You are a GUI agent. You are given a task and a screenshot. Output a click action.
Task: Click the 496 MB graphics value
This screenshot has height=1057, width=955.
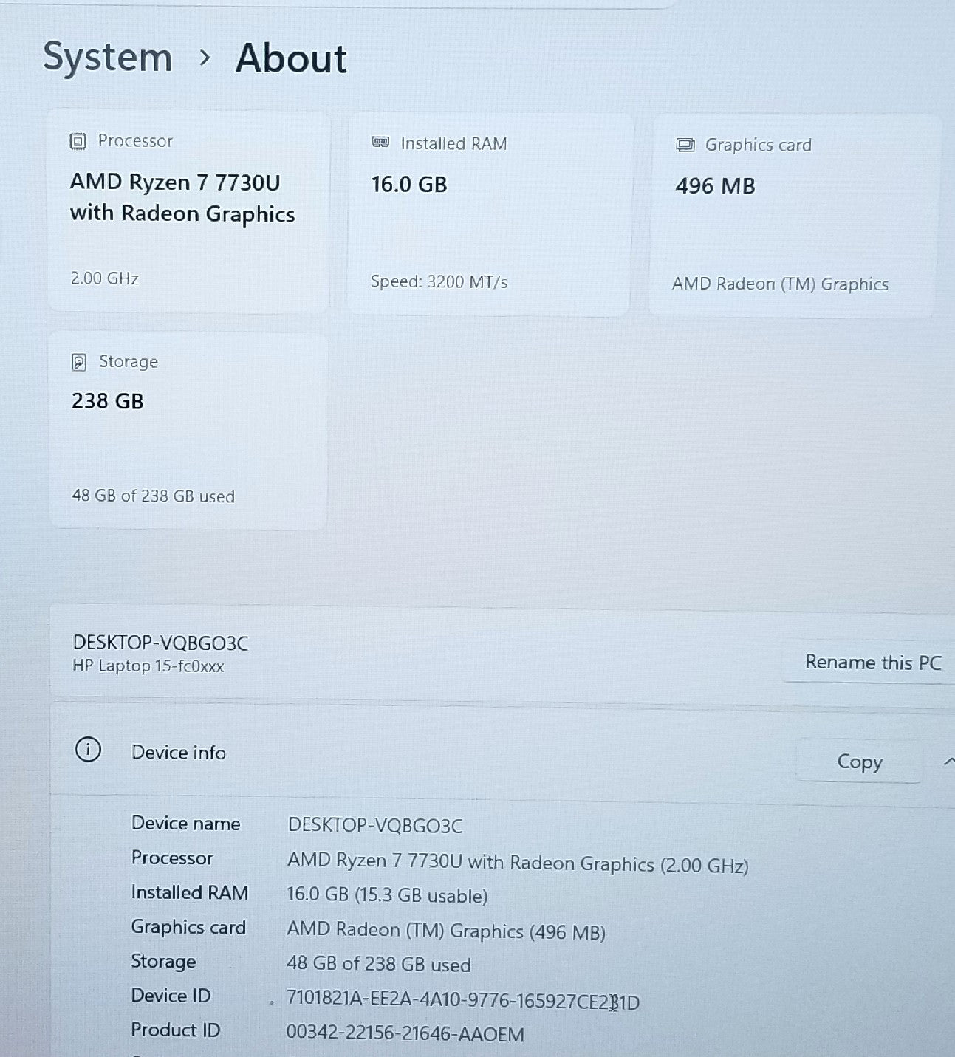(715, 186)
